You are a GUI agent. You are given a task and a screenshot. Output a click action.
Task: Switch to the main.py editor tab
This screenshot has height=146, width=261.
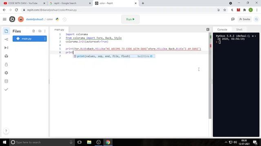coord(59,30)
